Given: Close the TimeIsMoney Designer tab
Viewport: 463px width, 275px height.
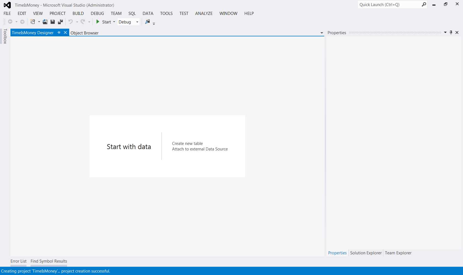Looking at the screenshot, I should pos(65,33).
